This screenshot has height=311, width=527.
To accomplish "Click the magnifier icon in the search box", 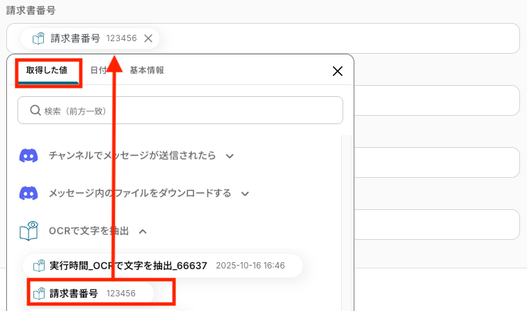I will point(36,110).
